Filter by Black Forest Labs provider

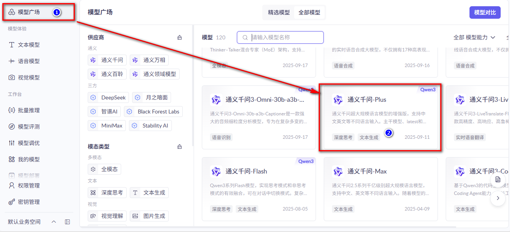click(153, 112)
